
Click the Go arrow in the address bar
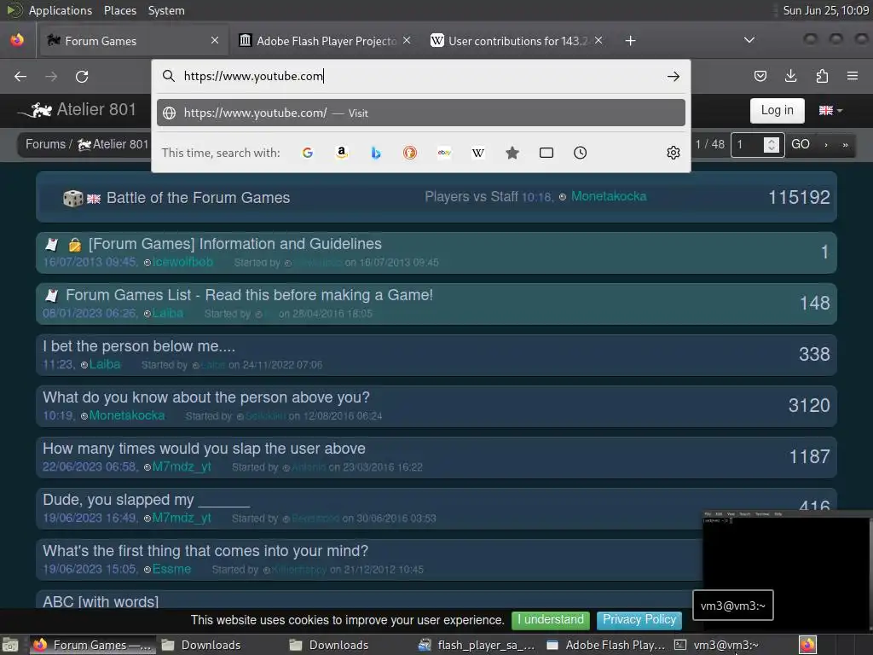(x=674, y=76)
